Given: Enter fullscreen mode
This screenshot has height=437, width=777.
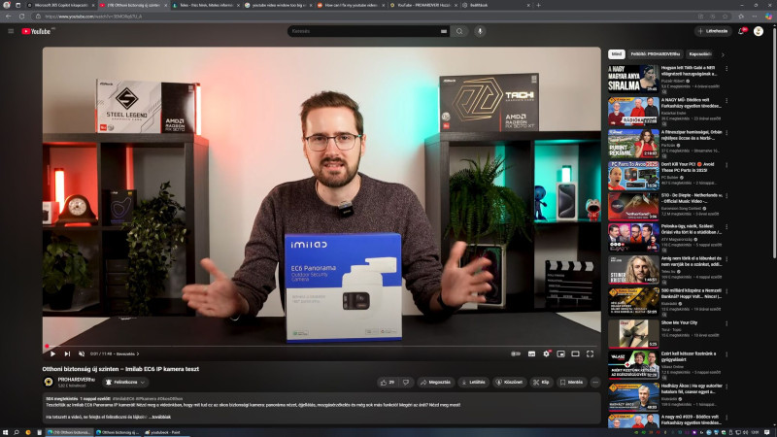Looking at the screenshot, I should point(590,353).
